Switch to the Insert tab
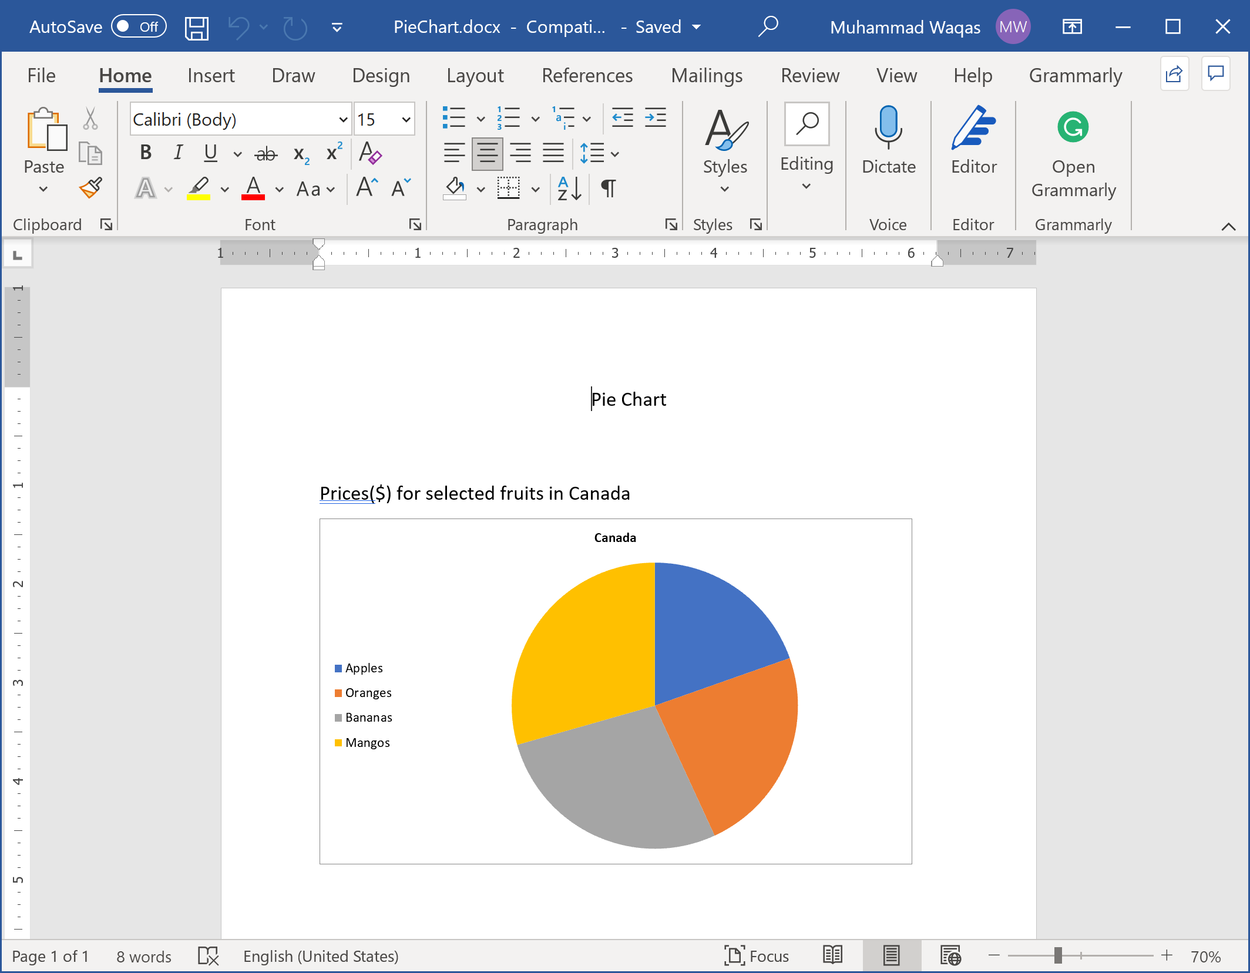 coord(211,76)
